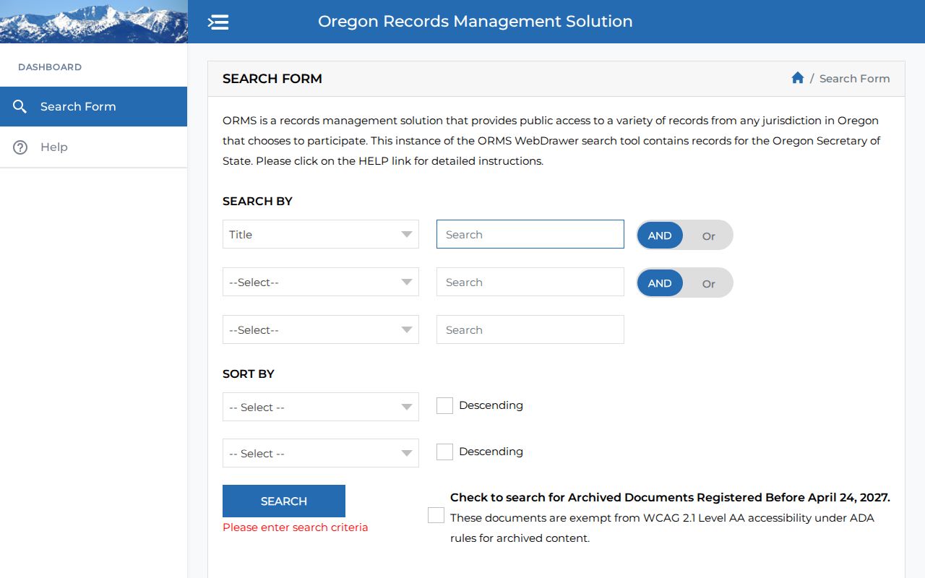Click the magnifier icon beside Search Form
This screenshot has width=925, height=578.
click(x=20, y=107)
